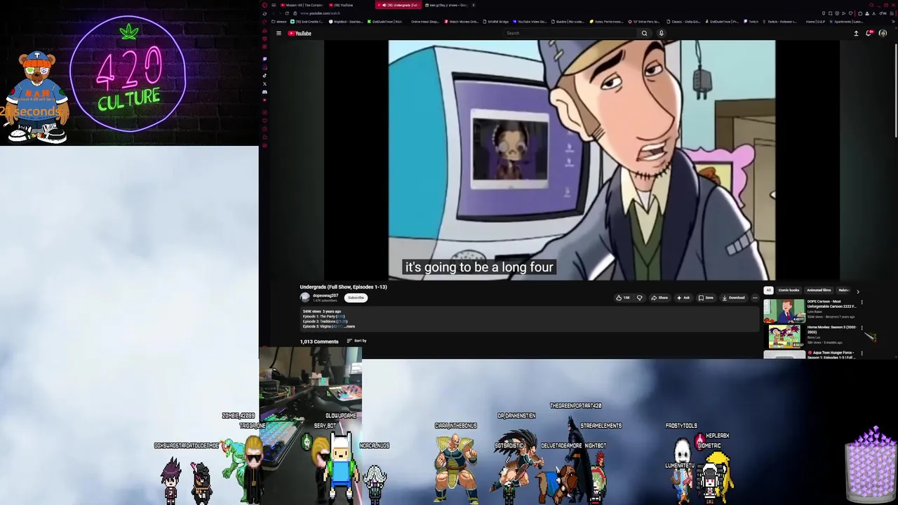The width and height of the screenshot is (898, 505).
Task: Select the Undergrads (Full browser tab
Action: pyautogui.click(x=398, y=5)
